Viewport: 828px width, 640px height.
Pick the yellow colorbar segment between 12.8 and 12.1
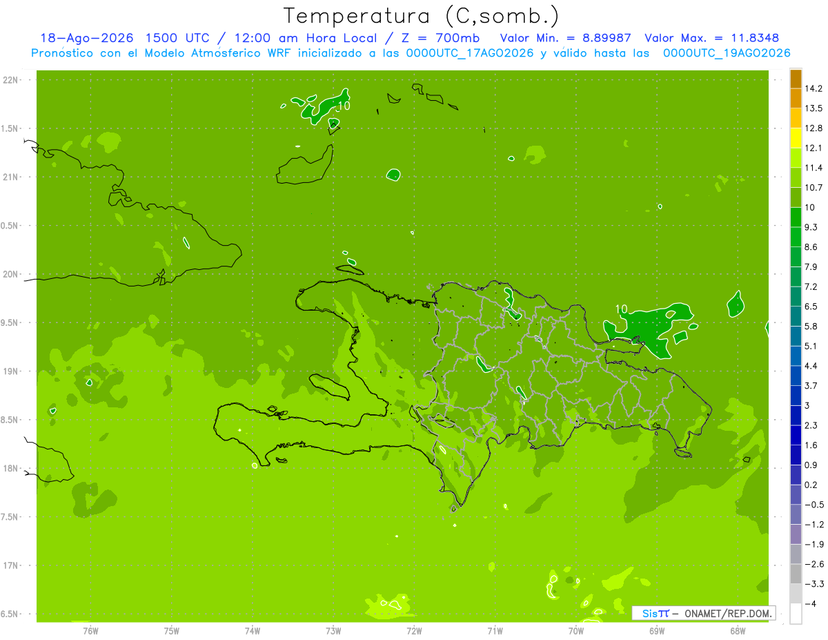(796, 138)
